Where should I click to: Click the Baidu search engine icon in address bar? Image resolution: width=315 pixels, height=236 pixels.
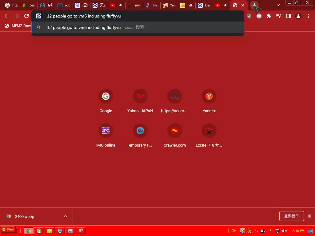point(39,16)
